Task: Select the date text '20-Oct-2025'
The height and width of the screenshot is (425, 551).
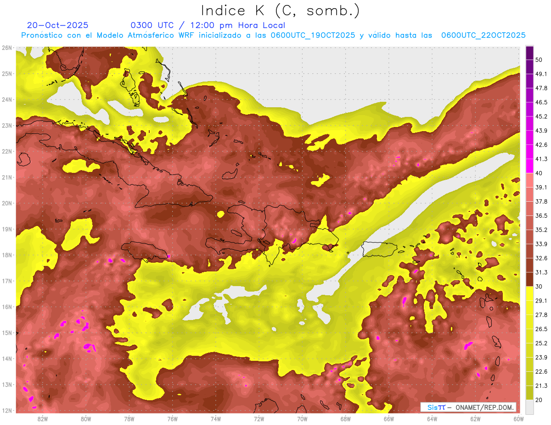Action: click(x=58, y=25)
